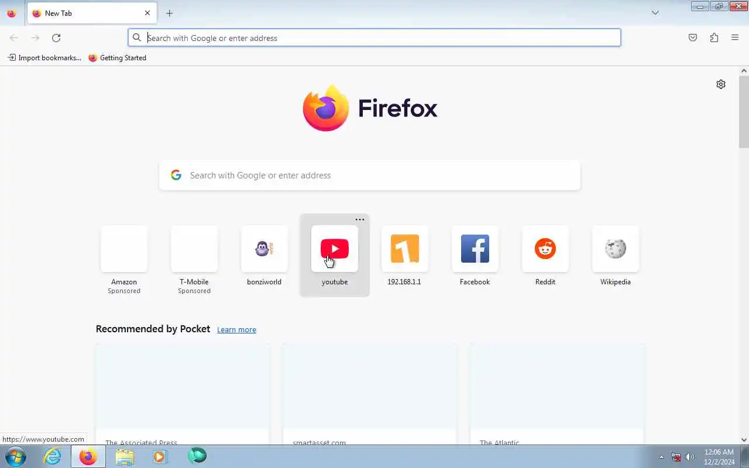Open the green round taskbar app icon
749x468 pixels.
pos(197,456)
